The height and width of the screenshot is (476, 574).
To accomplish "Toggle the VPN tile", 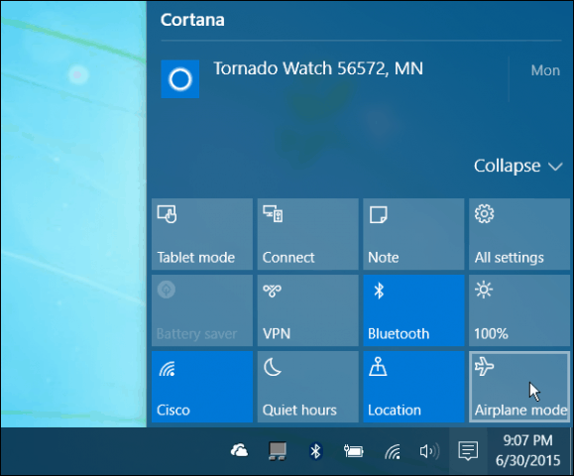I will (x=308, y=310).
